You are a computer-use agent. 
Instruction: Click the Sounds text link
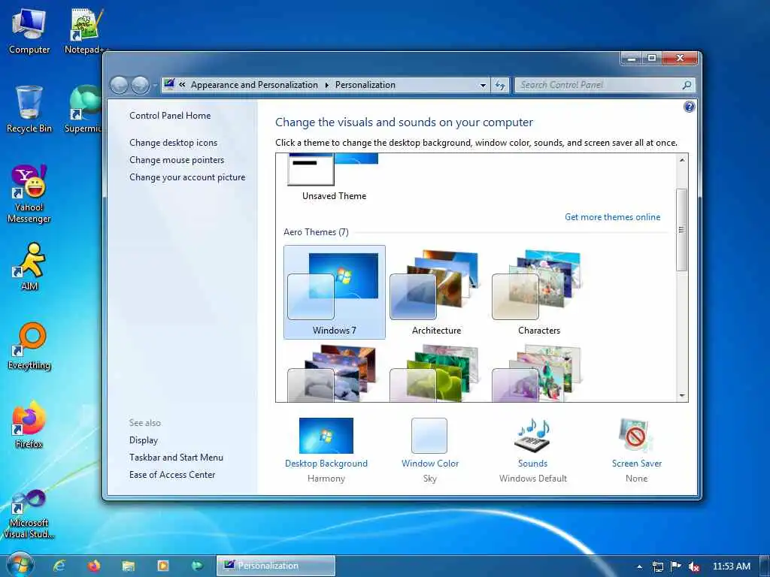533,463
